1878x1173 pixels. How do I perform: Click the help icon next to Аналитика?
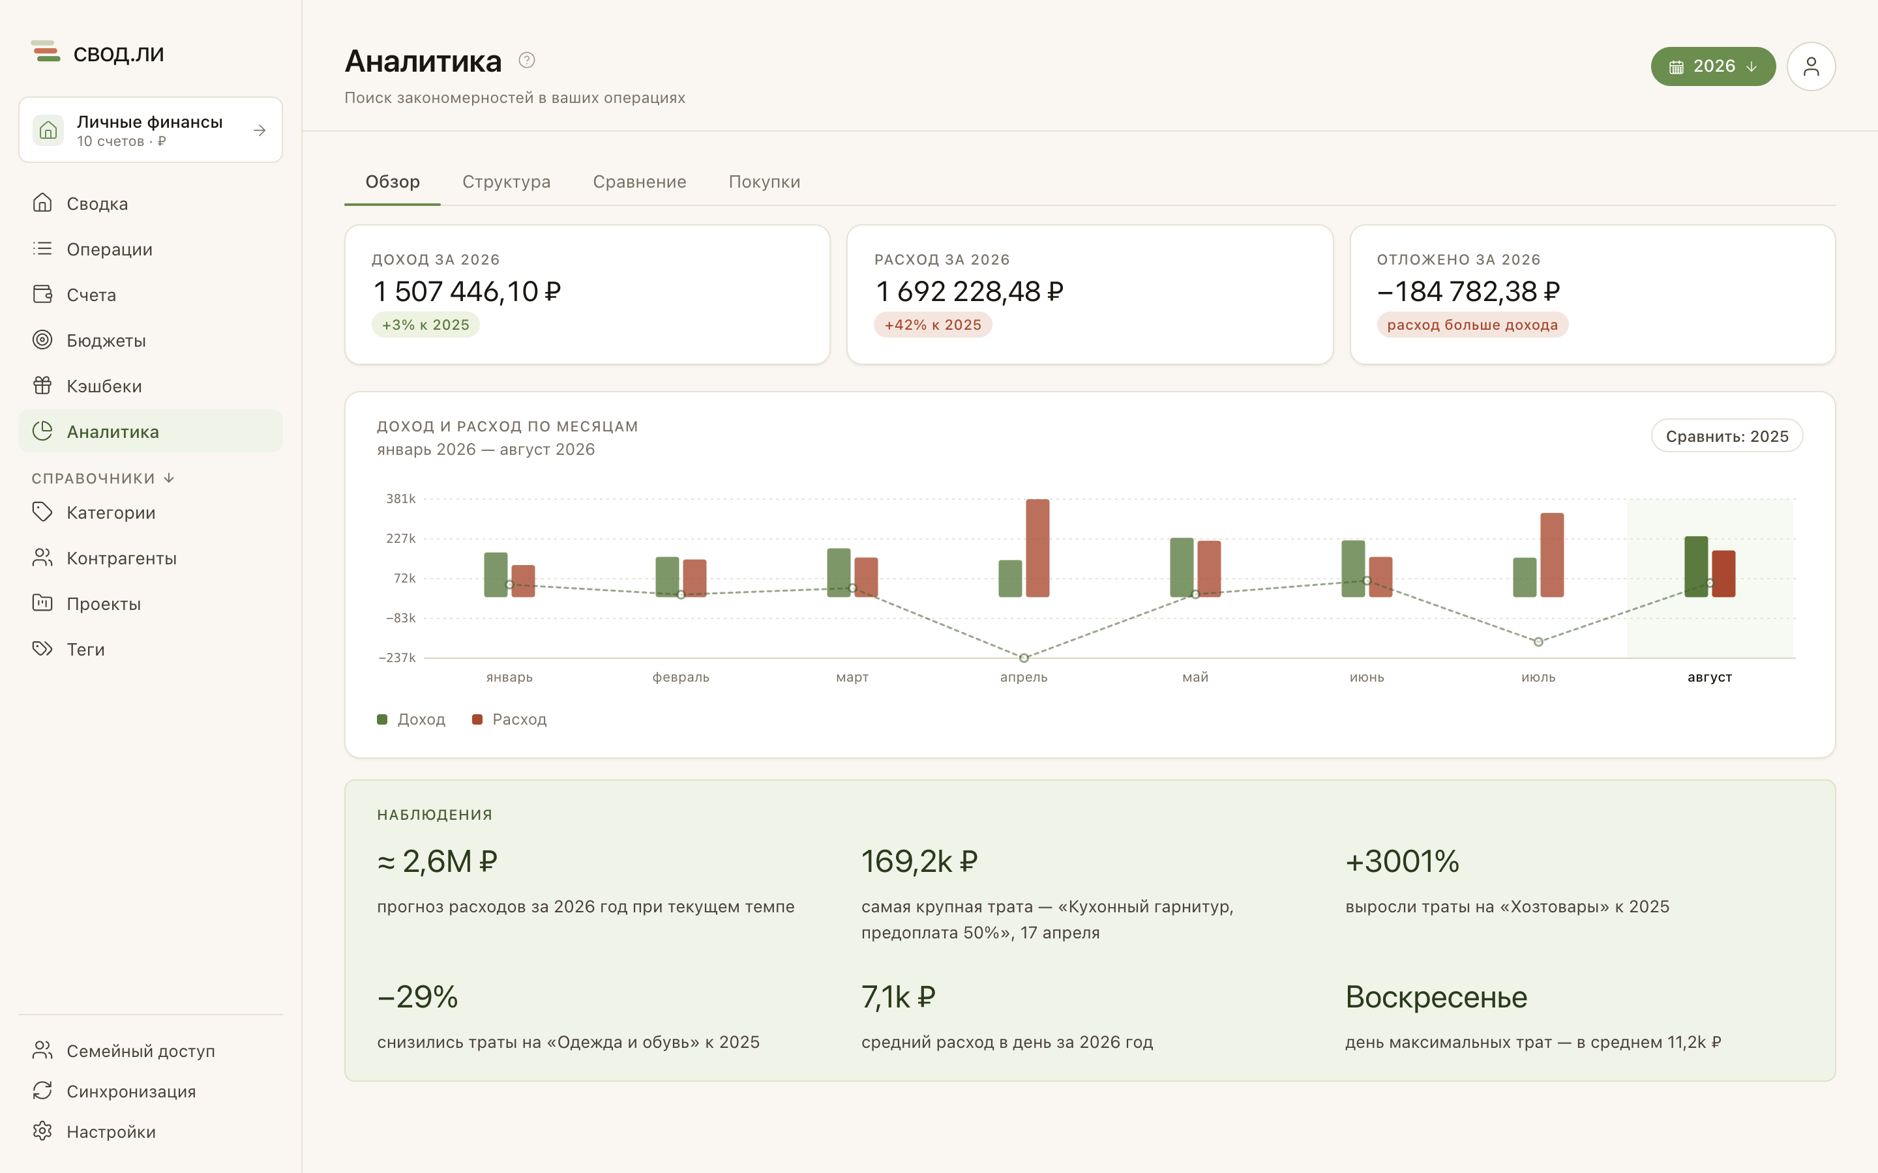click(527, 61)
